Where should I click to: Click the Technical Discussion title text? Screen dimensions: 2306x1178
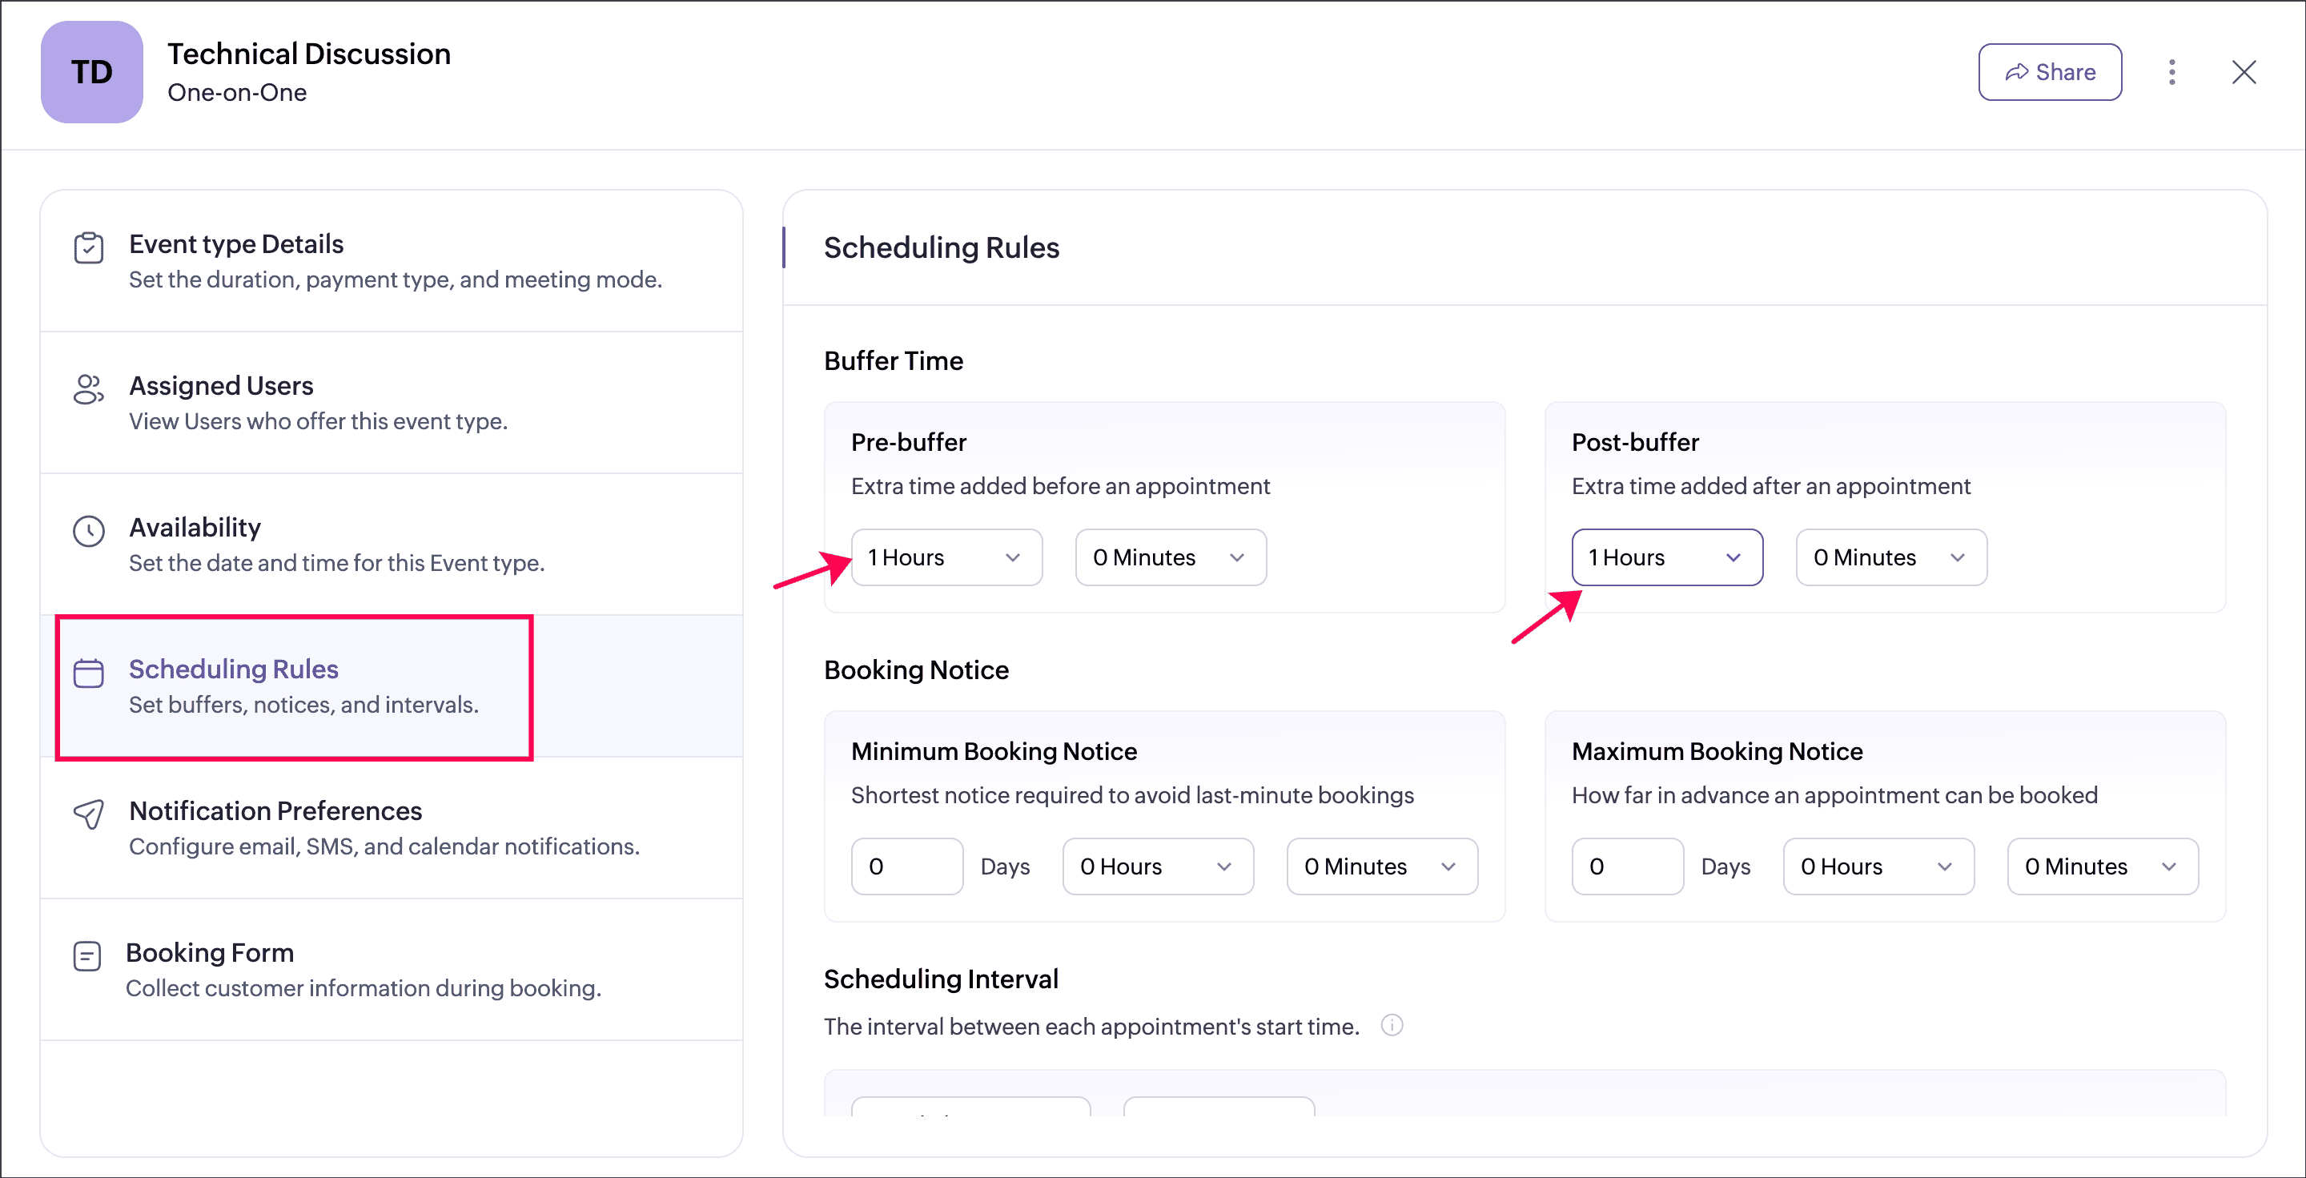309,54
